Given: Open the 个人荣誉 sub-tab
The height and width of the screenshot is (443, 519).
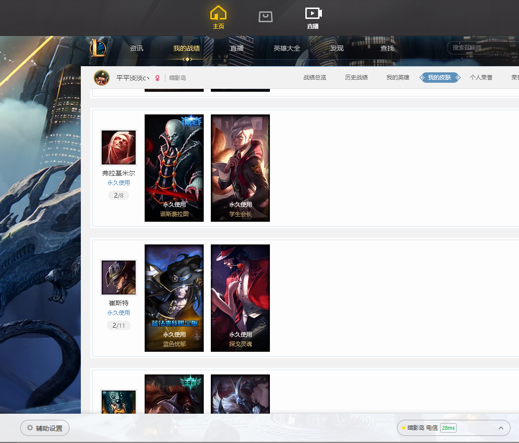Looking at the screenshot, I should 481,78.
